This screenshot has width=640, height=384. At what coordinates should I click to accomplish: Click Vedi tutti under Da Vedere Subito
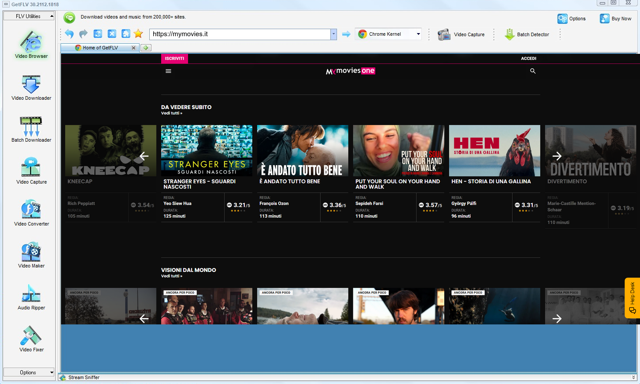pos(171,113)
